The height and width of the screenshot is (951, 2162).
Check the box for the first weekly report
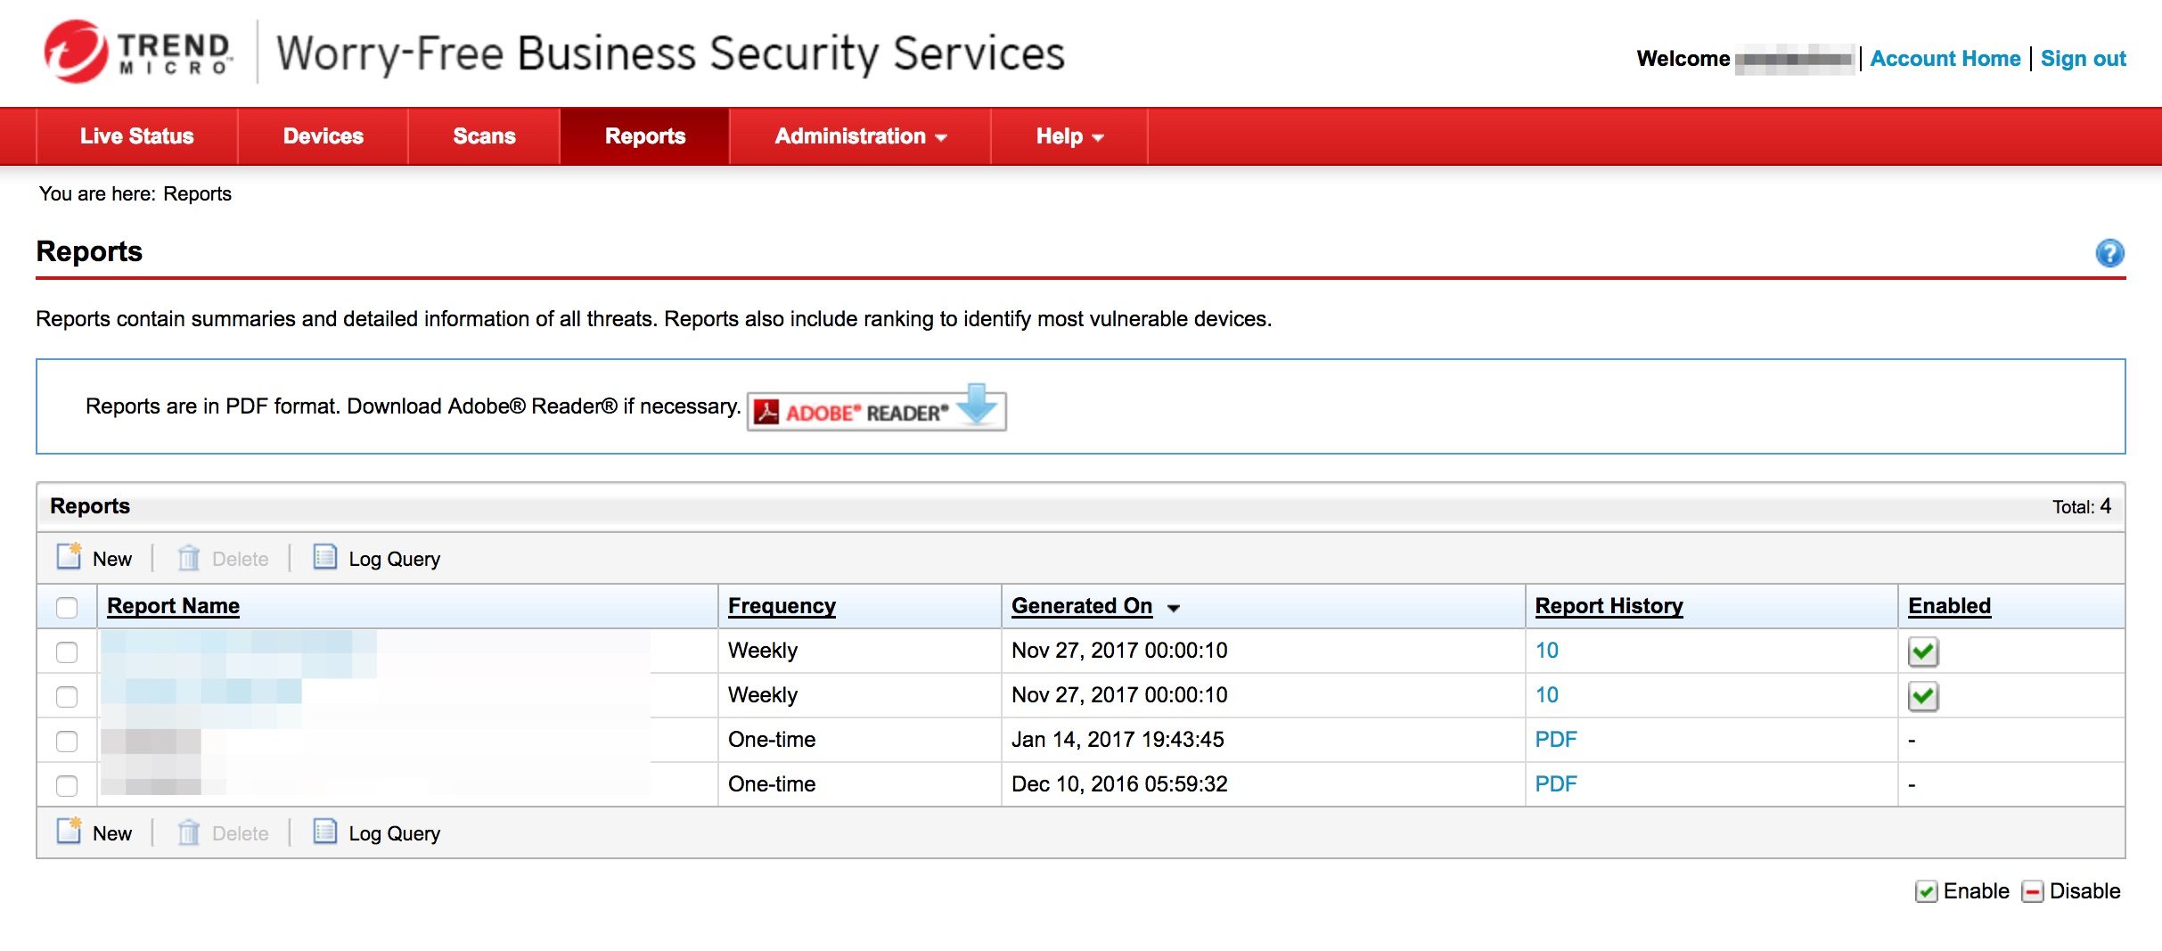click(67, 652)
